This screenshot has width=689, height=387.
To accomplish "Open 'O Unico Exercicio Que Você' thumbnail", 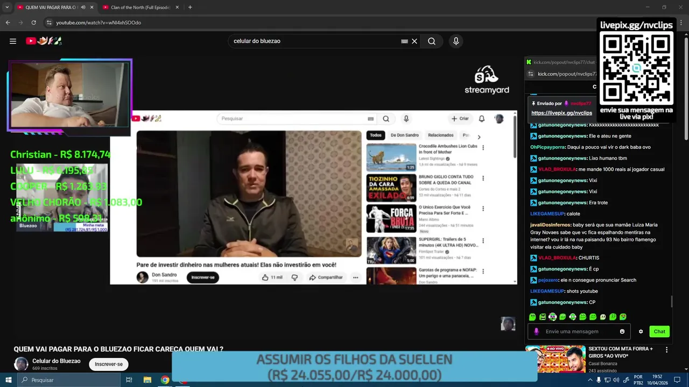I will [391, 218].
